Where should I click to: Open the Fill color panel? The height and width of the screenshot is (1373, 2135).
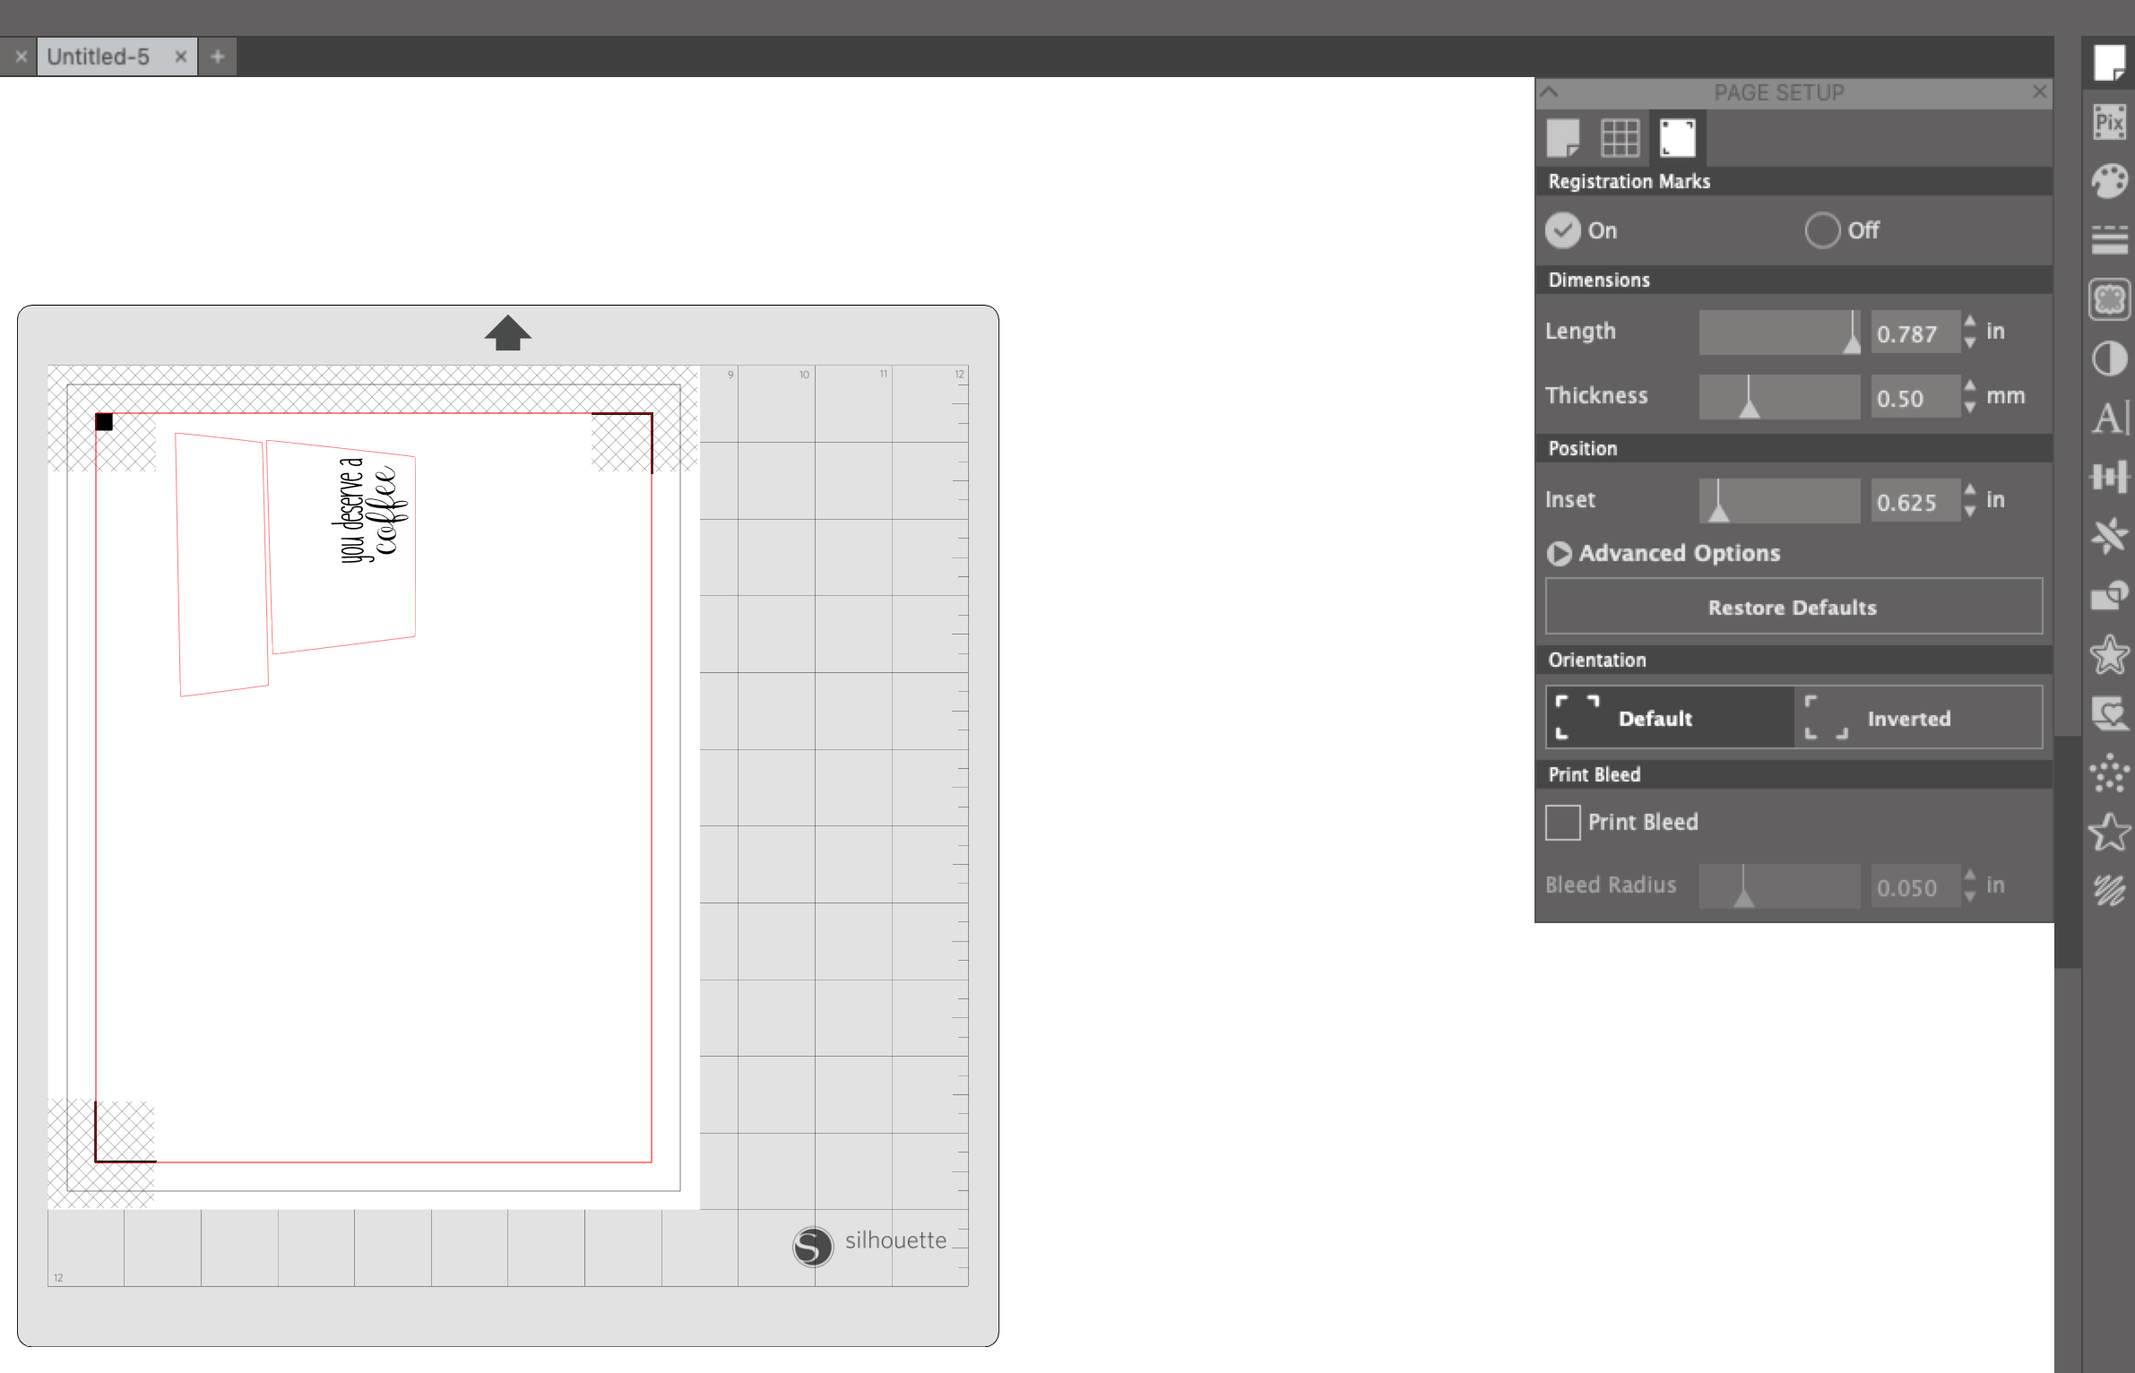pyautogui.click(x=2110, y=179)
